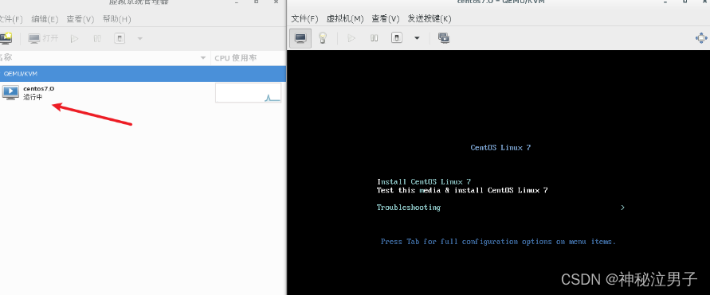The image size is (710, 295).
Task: Pause the centos7.0 virtual machine
Action: click(x=374, y=38)
